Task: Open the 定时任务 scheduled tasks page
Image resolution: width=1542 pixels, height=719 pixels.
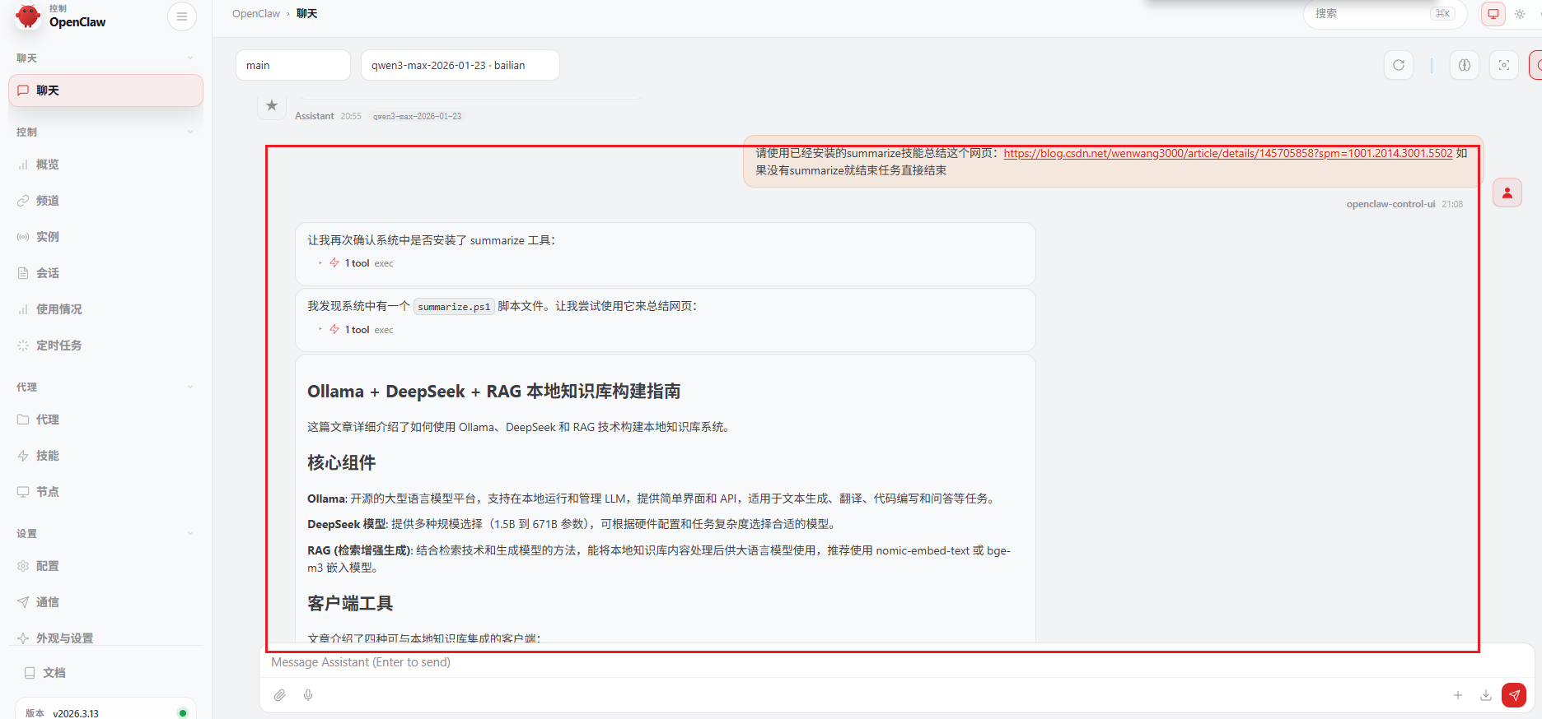Action: pos(105,346)
